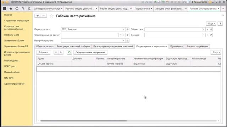The image size is (227, 127).
Task: Go forward with the right arrow
Action: 44,16
